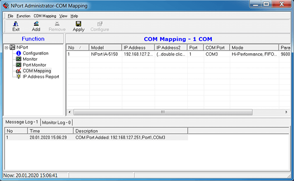Click the NPort root node icon
This screenshot has height=181, width=294.
pos(12,47)
